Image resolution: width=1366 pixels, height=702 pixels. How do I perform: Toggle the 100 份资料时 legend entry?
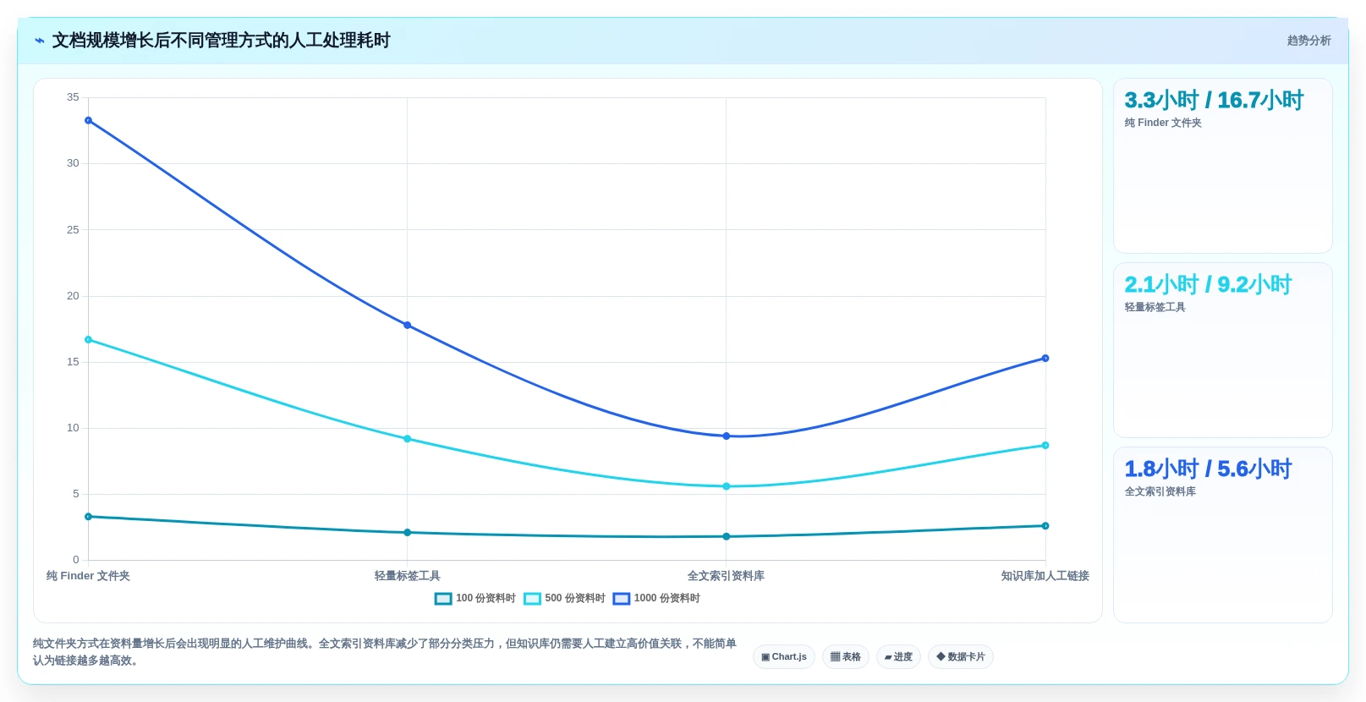coord(475,598)
